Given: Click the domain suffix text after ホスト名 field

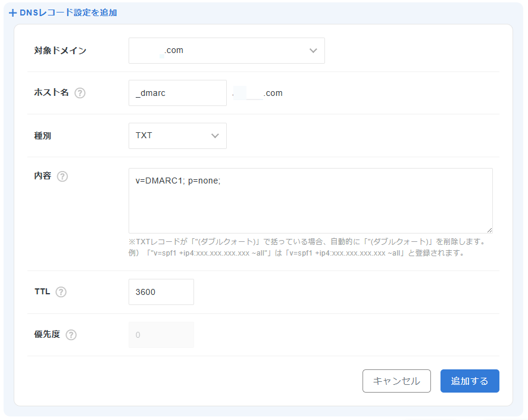Looking at the screenshot, I should [258, 93].
